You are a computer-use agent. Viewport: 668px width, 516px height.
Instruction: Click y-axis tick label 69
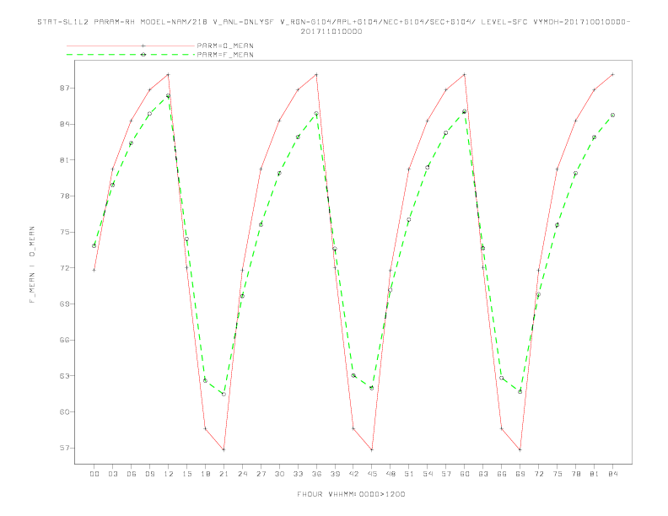[64, 304]
